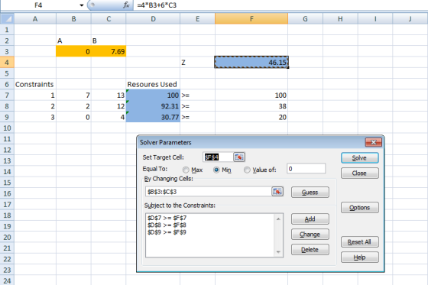Select the Min radio button
428x285 pixels.
[216, 170]
